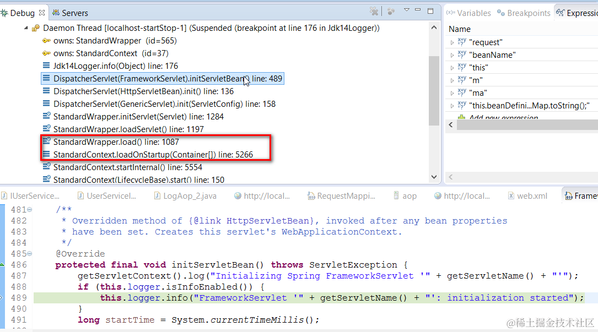
Task: Click the key icon beside owns: StandardContext
Action: tap(46, 53)
